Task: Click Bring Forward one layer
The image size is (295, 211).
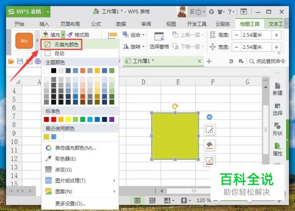Action: click(x=188, y=35)
